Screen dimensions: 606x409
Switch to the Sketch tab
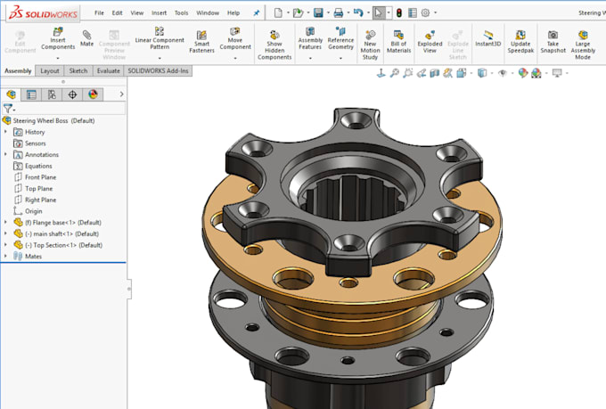78,70
